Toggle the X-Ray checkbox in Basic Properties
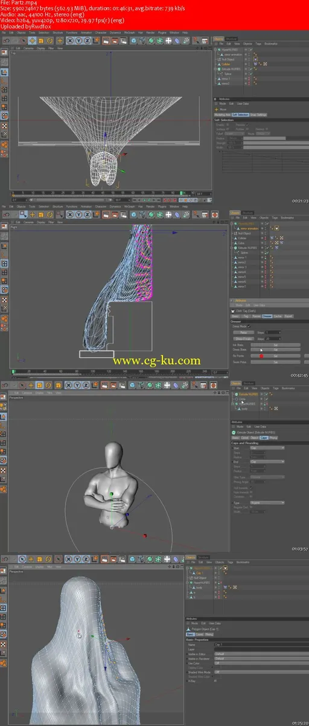The height and width of the screenshot is (726, 309). 215,681
